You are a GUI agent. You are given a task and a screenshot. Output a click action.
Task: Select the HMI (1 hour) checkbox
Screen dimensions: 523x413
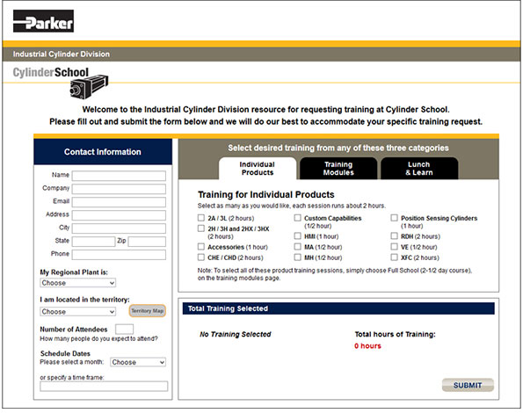tap(297, 236)
